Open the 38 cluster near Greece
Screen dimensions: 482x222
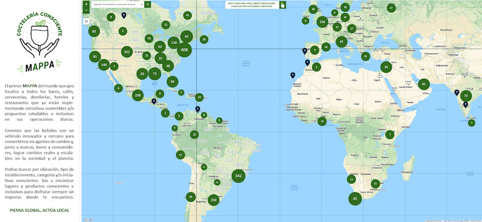366,56
